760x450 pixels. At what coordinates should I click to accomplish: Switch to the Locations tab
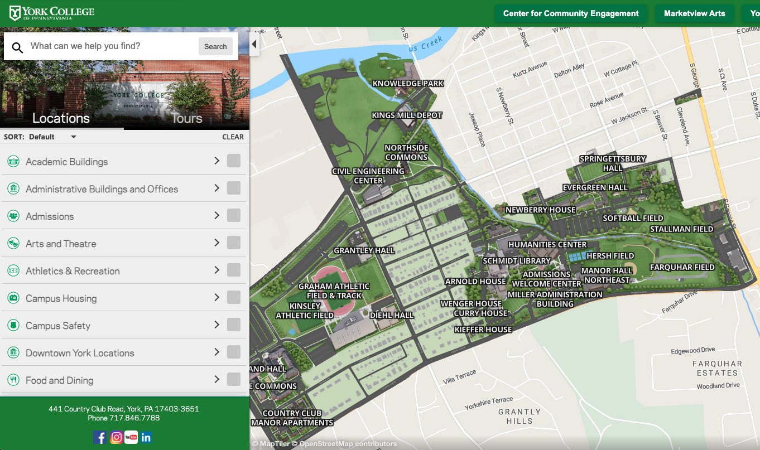pyautogui.click(x=61, y=118)
